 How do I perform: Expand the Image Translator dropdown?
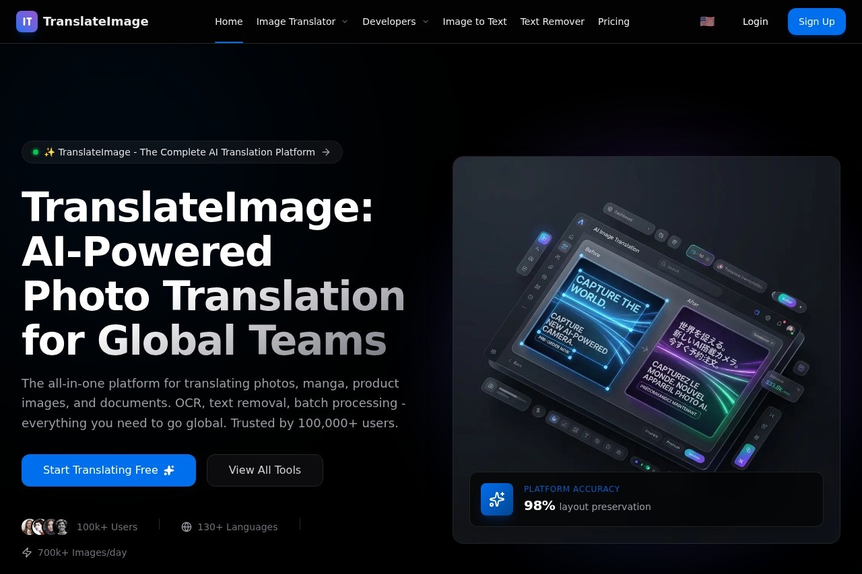(302, 22)
